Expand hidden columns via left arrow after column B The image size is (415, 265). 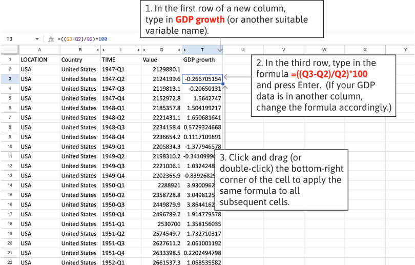click(x=98, y=50)
